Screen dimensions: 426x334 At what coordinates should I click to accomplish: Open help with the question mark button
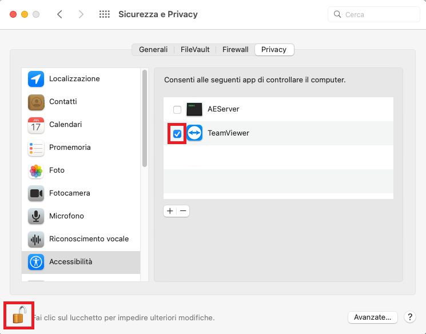click(x=410, y=317)
